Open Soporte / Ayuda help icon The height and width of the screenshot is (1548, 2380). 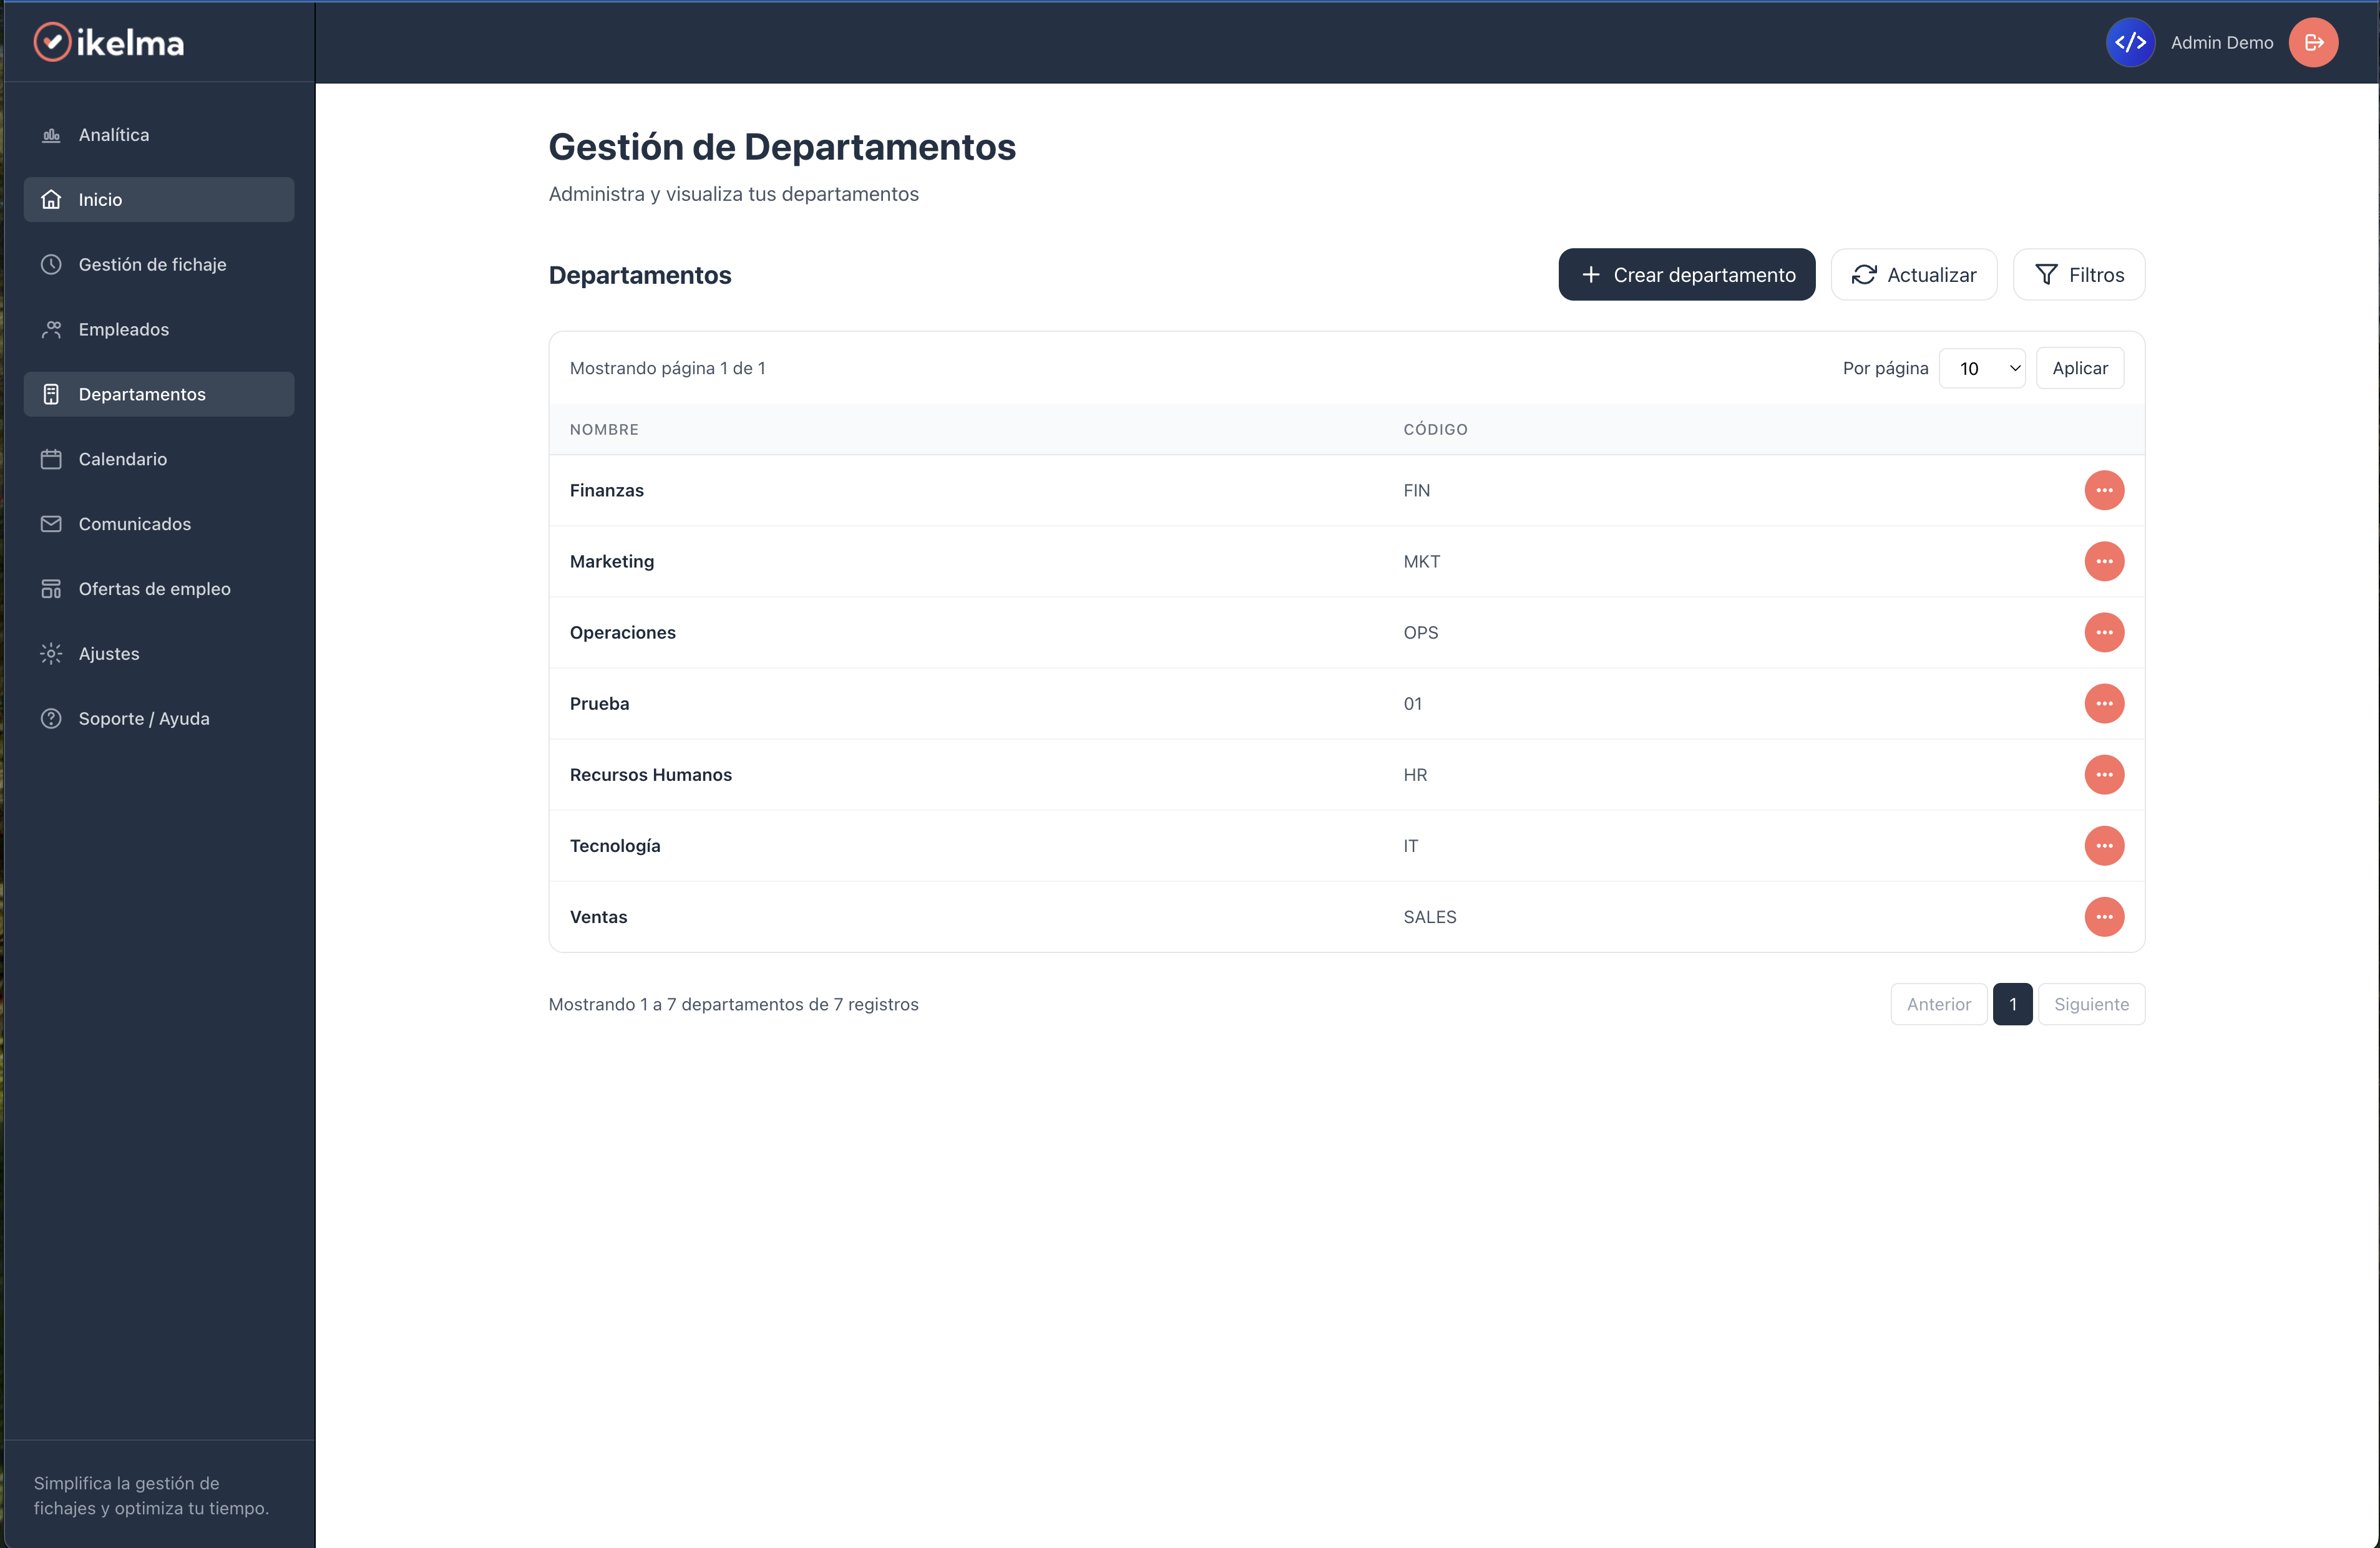52,717
